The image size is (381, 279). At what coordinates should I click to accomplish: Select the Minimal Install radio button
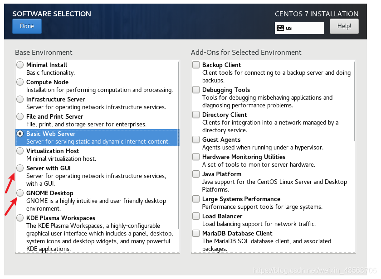coord(20,65)
